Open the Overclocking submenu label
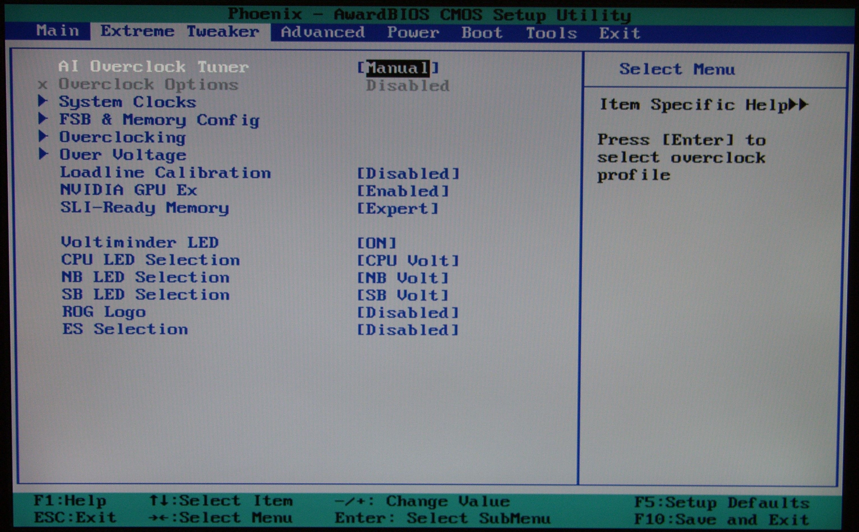The height and width of the screenshot is (532, 859). (x=122, y=138)
